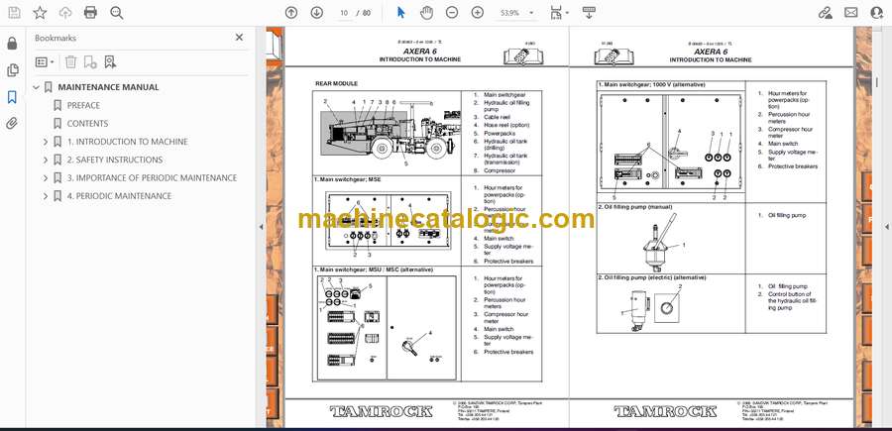Click the cloud upload icon
Screen dimensions: 892x431
click(65, 13)
